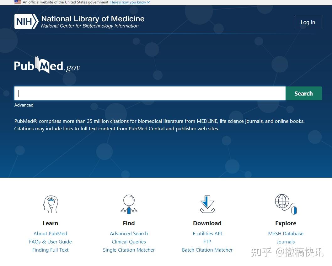The width and height of the screenshot is (332, 266).
Task: Click the Download arrow icon
Action: click(207, 204)
